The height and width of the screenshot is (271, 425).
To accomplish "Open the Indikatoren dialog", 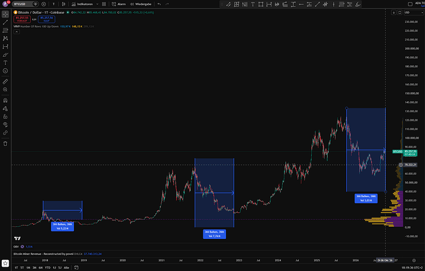I will click(x=82, y=4).
